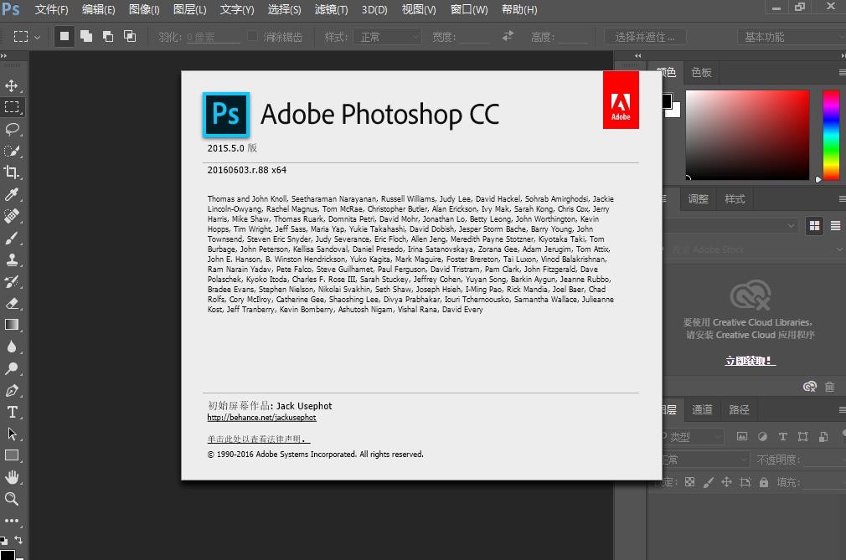Select the Path Selection arrow tool
This screenshot has width=846, height=560.
[x=12, y=434]
